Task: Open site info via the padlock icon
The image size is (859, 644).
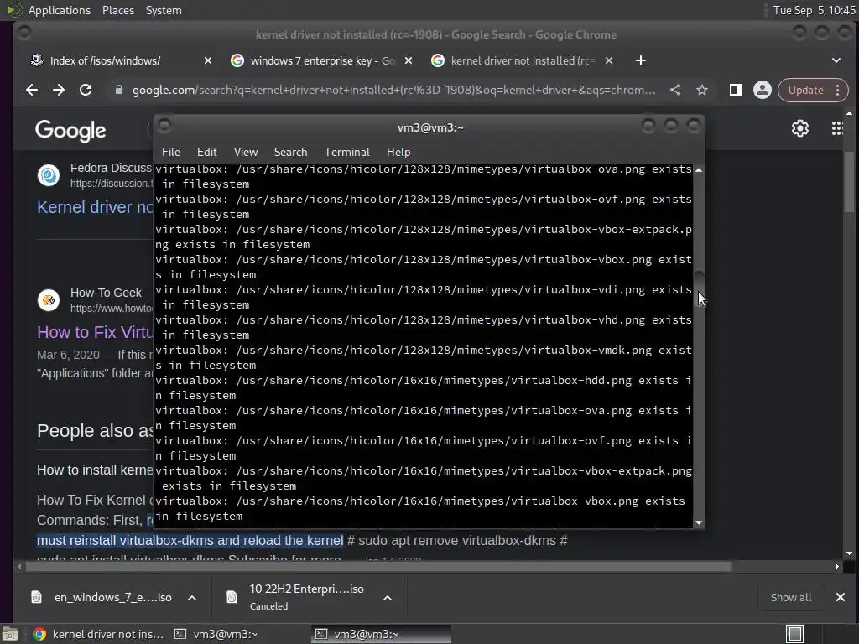Action: click(119, 90)
